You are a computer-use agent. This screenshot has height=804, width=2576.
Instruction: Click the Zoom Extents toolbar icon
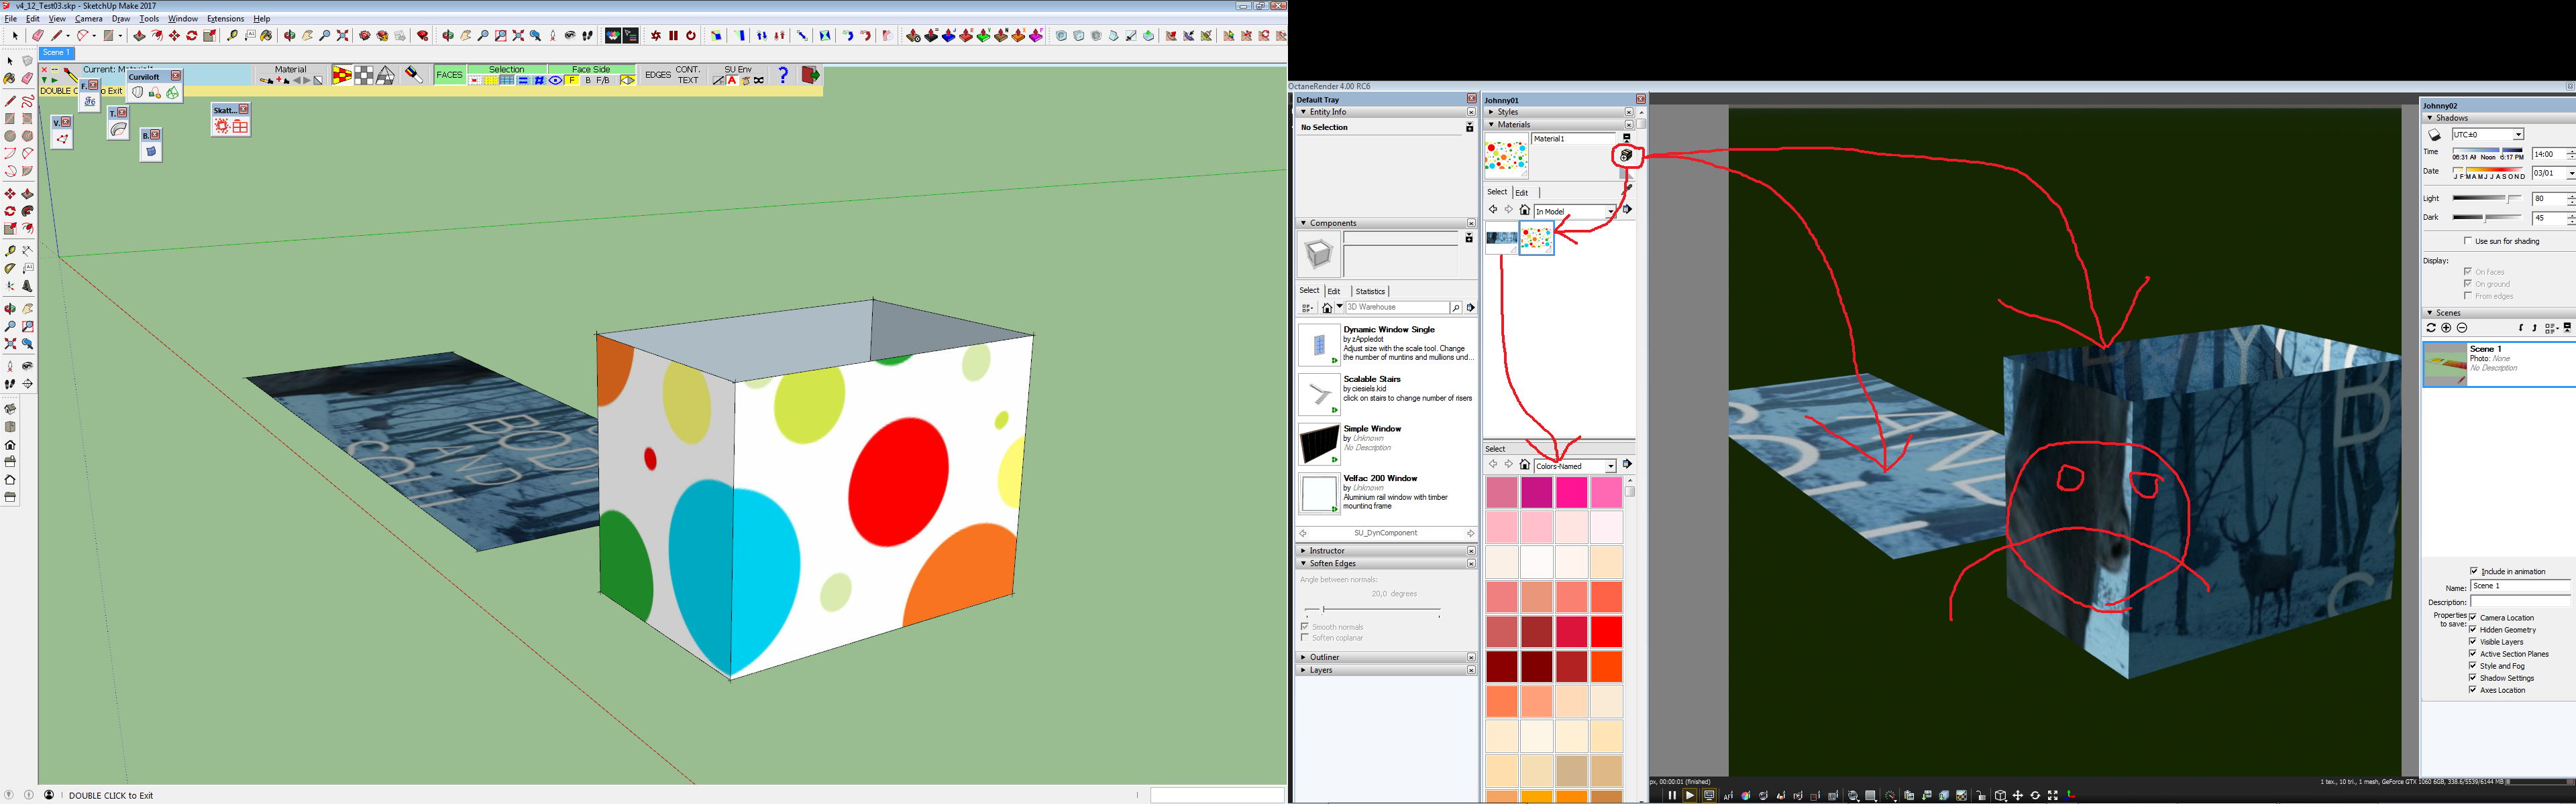342,36
